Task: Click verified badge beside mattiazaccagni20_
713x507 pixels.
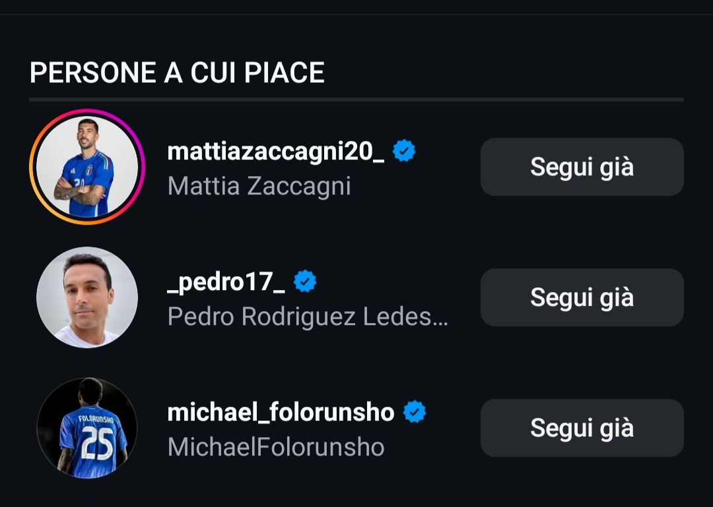Action: (x=404, y=152)
